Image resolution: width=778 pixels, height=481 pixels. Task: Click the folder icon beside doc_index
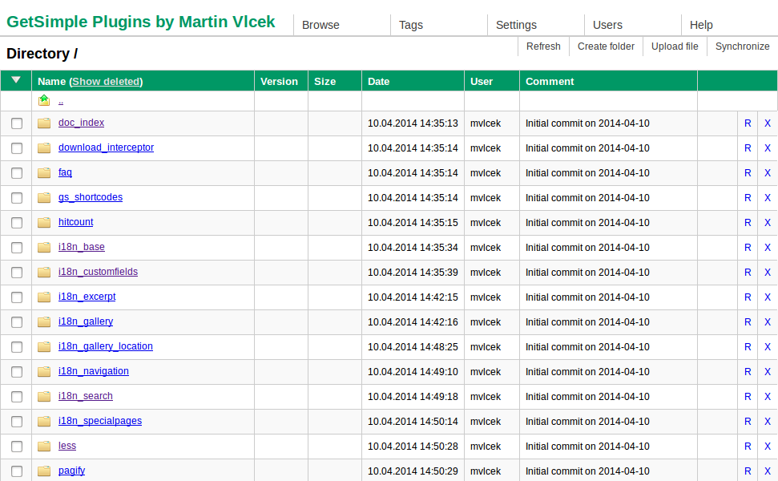[44, 123]
